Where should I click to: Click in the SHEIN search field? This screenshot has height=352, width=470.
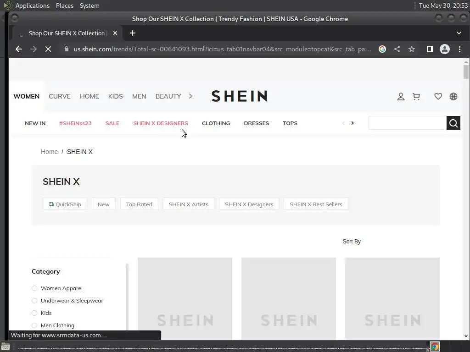[x=408, y=123]
